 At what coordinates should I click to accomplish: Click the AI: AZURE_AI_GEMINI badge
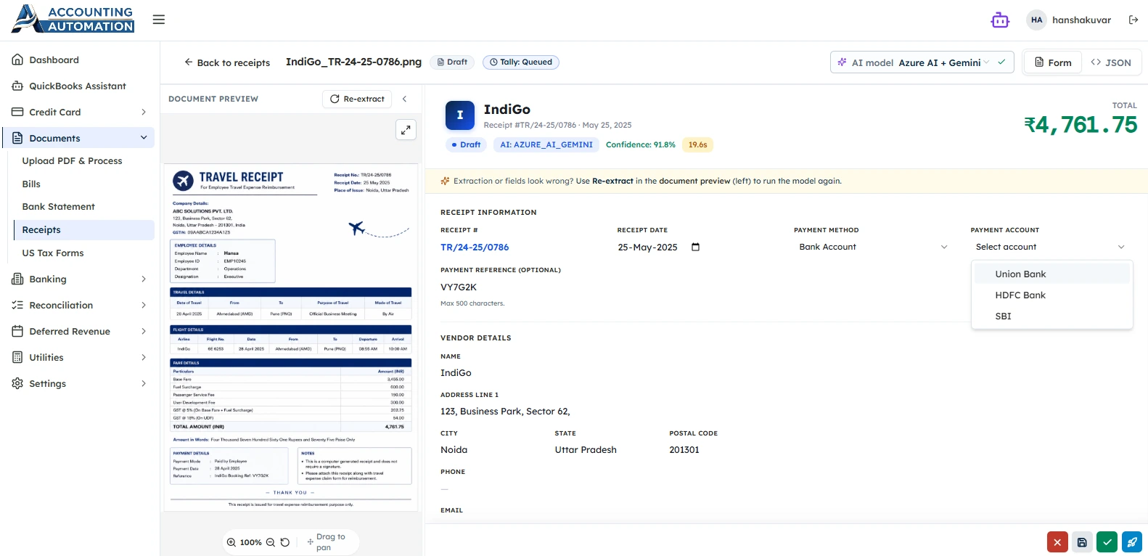click(x=546, y=144)
